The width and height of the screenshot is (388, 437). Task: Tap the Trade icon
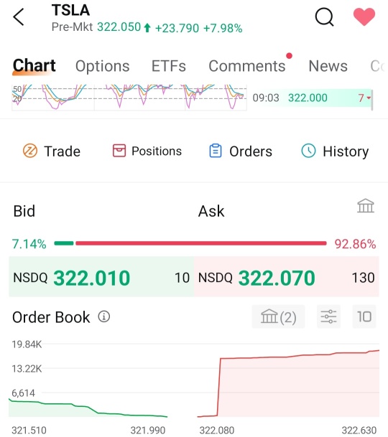coord(30,151)
